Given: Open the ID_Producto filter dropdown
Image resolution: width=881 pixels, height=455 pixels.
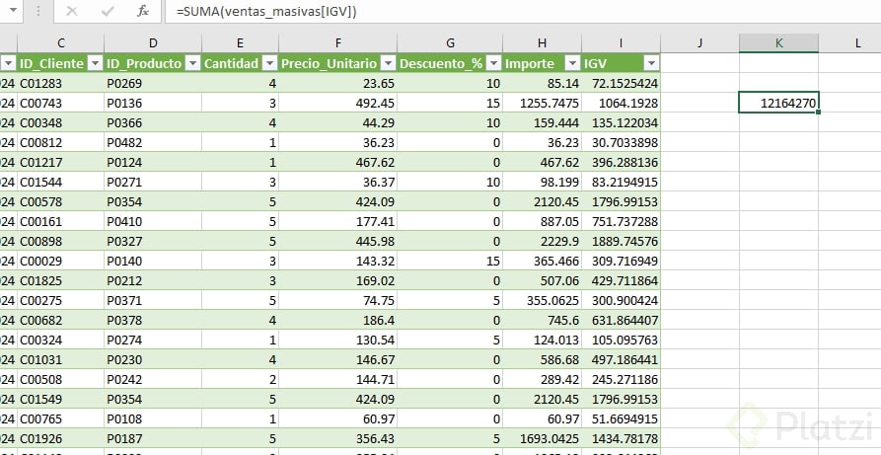Looking at the screenshot, I should point(192,63).
